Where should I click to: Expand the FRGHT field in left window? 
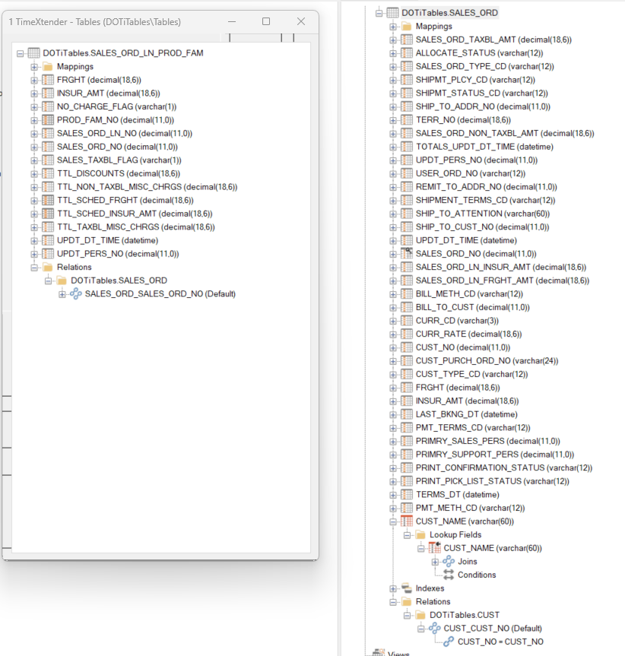click(34, 80)
